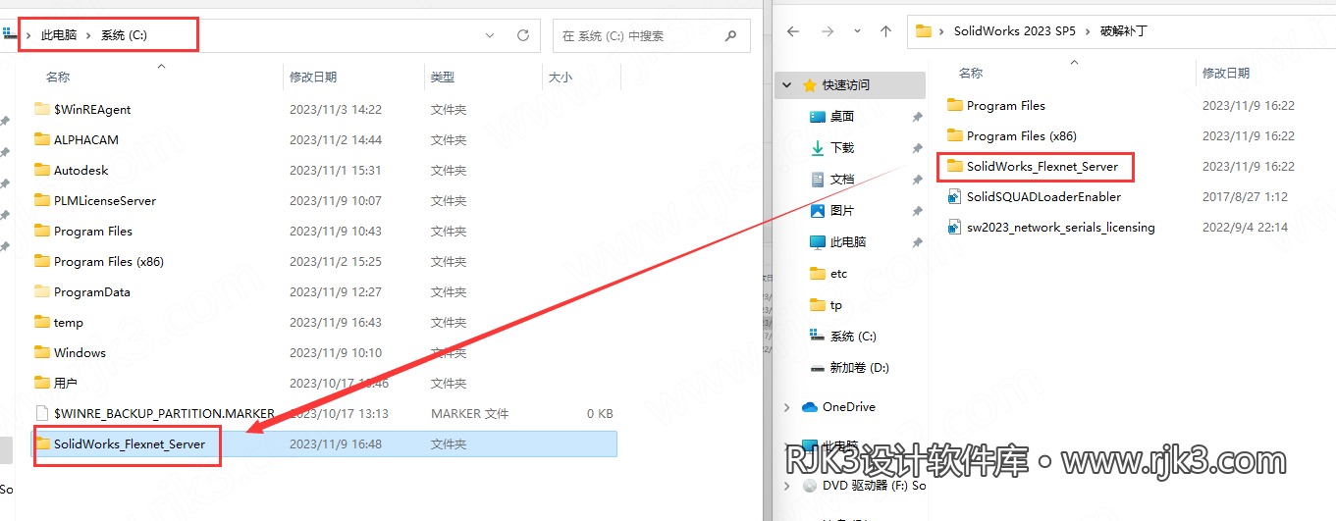Click the 快速访问 star icon

810,85
